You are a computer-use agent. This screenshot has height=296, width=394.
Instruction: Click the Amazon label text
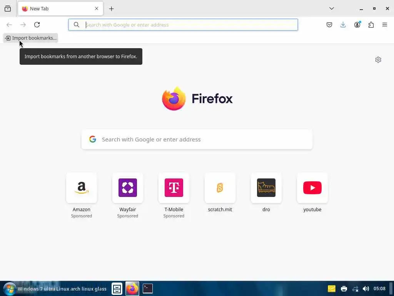coord(82,209)
